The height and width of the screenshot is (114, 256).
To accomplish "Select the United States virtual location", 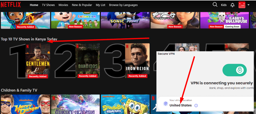I will 181,105.
